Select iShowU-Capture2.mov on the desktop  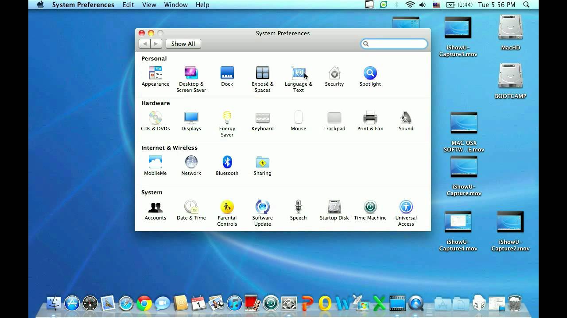click(x=510, y=231)
